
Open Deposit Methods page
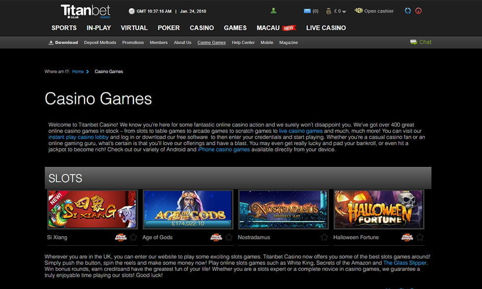[x=100, y=43]
